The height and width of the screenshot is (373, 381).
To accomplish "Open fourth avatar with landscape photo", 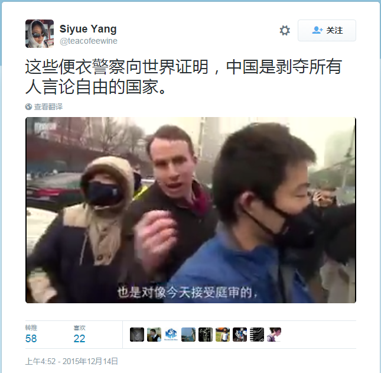I will point(188,335).
